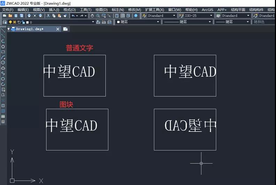Image resolution: width=276 pixels, height=185 pixels.
Task: Toggle layer 0 freeze sun icon
Action: point(15,22)
